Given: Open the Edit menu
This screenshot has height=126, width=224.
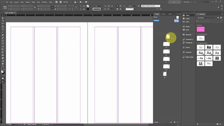Looking at the screenshot, I should tap(11, 2).
